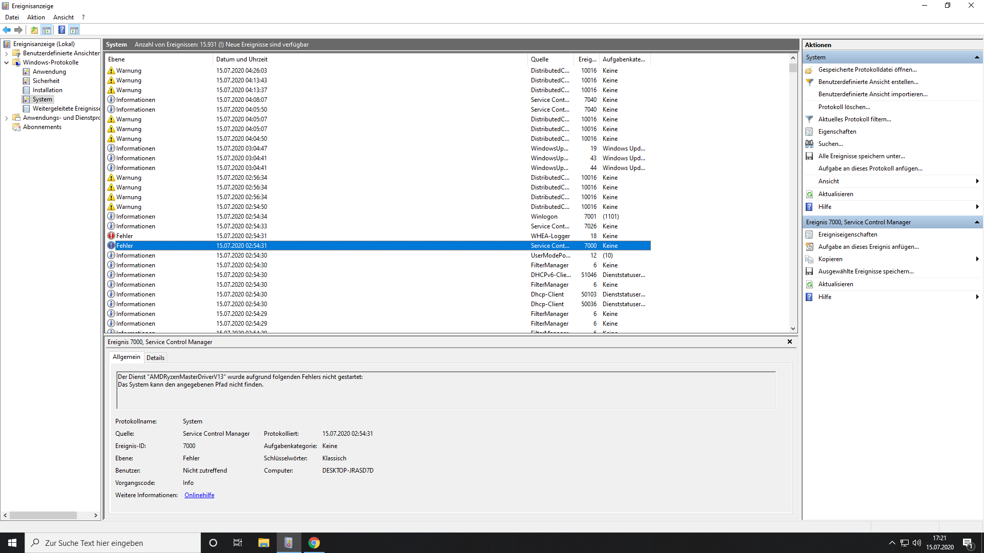The image size is (984, 553).
Task: Click the folder-up toolbar icon
Action: (34, 30)
